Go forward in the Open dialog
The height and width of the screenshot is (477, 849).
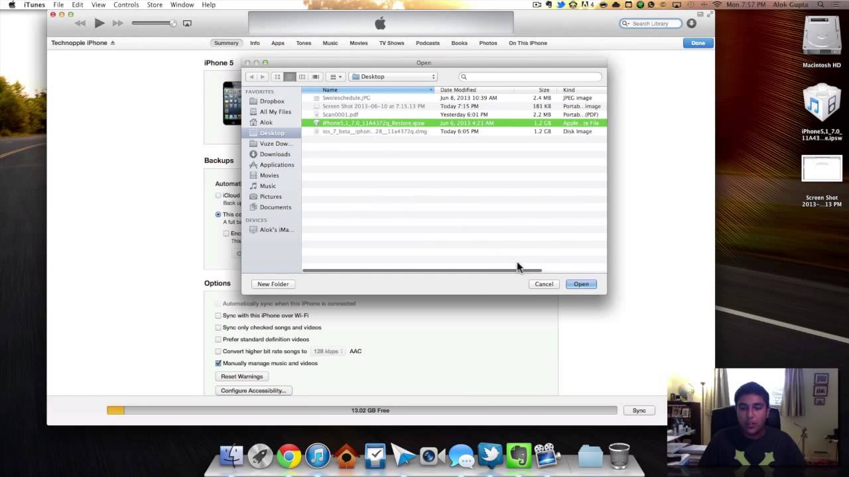[x=262, y=77]
